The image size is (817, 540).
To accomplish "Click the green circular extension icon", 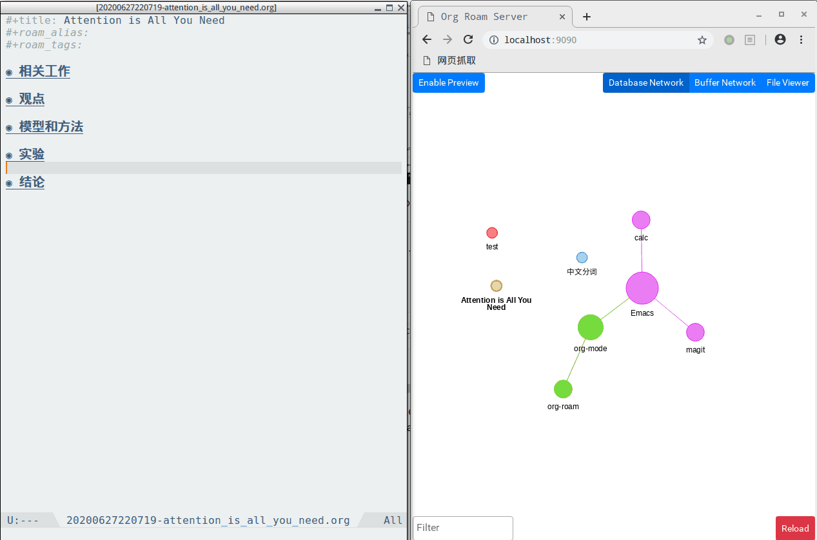I will [729, 40].
